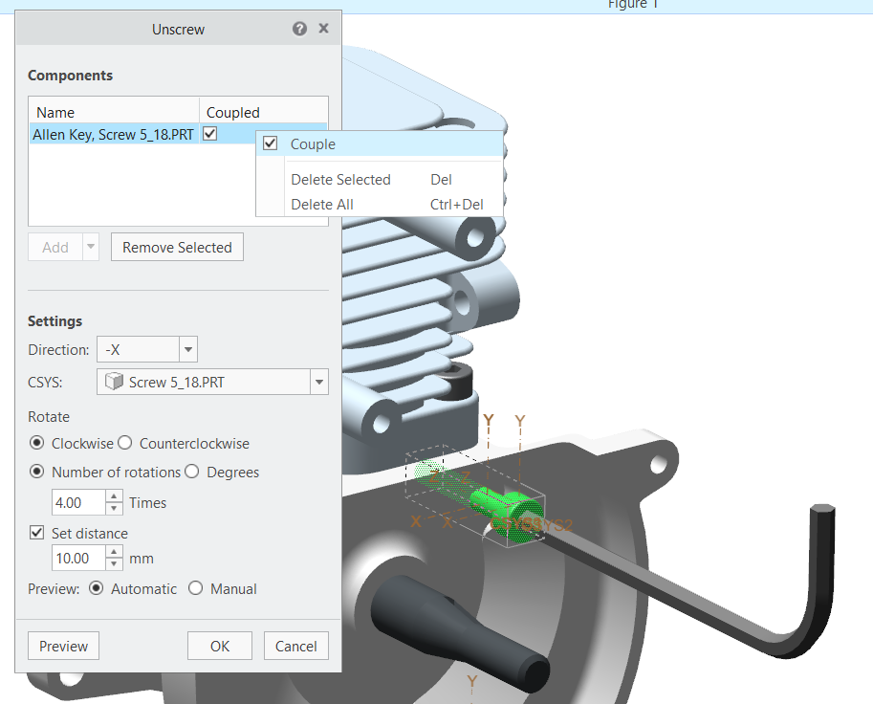Image resolution: width=873 pixels, height=704 pixels.
Task: Select Counterclockwise rotation
Action: click(x=124, y=443)
